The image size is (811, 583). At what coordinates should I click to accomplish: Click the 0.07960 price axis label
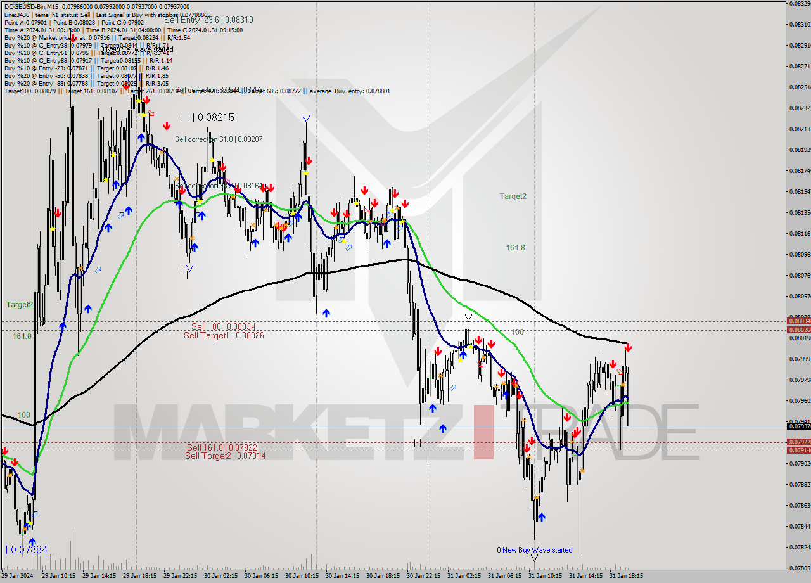click(800, 400)
